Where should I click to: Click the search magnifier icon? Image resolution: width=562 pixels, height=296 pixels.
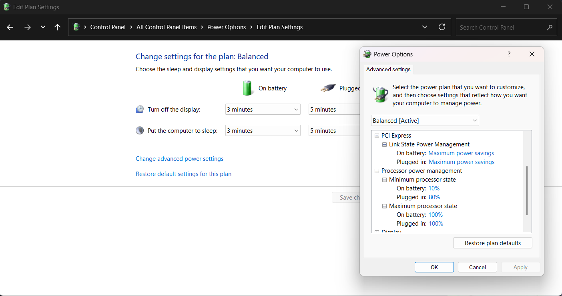[x=550, y=28]
